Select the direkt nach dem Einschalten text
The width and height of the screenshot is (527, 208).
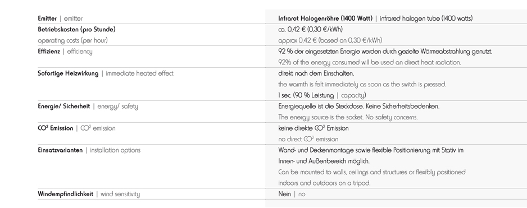316,73
